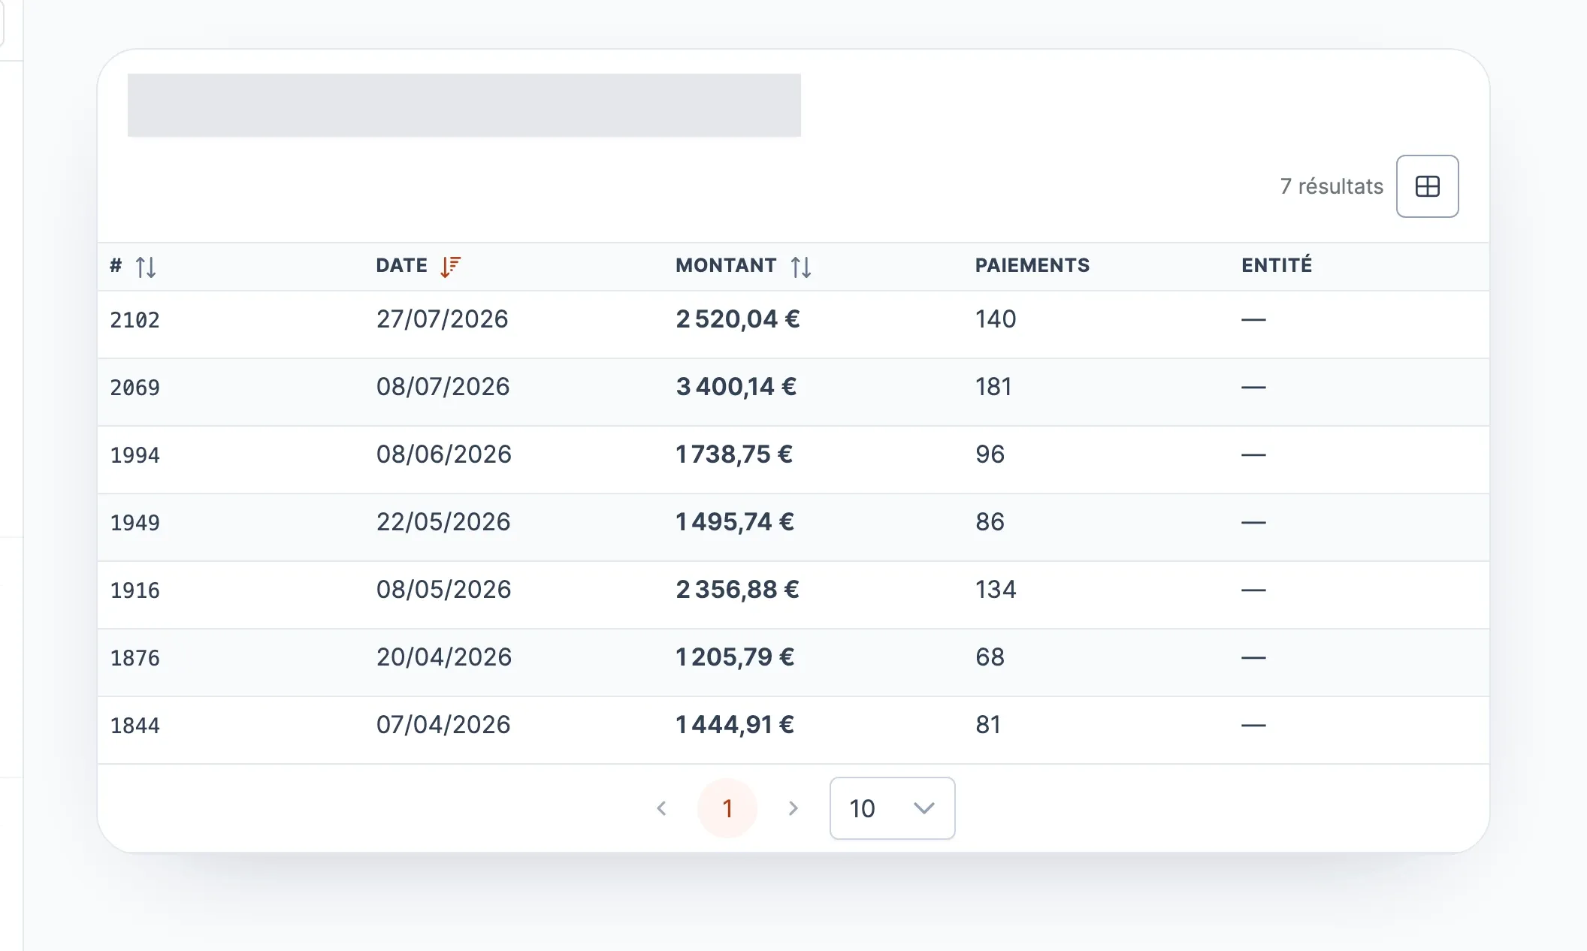
Task: Click the amount 1 495,74 €
Action: 734,522
